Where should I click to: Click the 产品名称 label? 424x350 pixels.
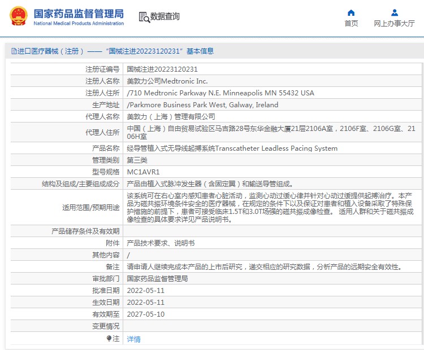pos(106,148)
